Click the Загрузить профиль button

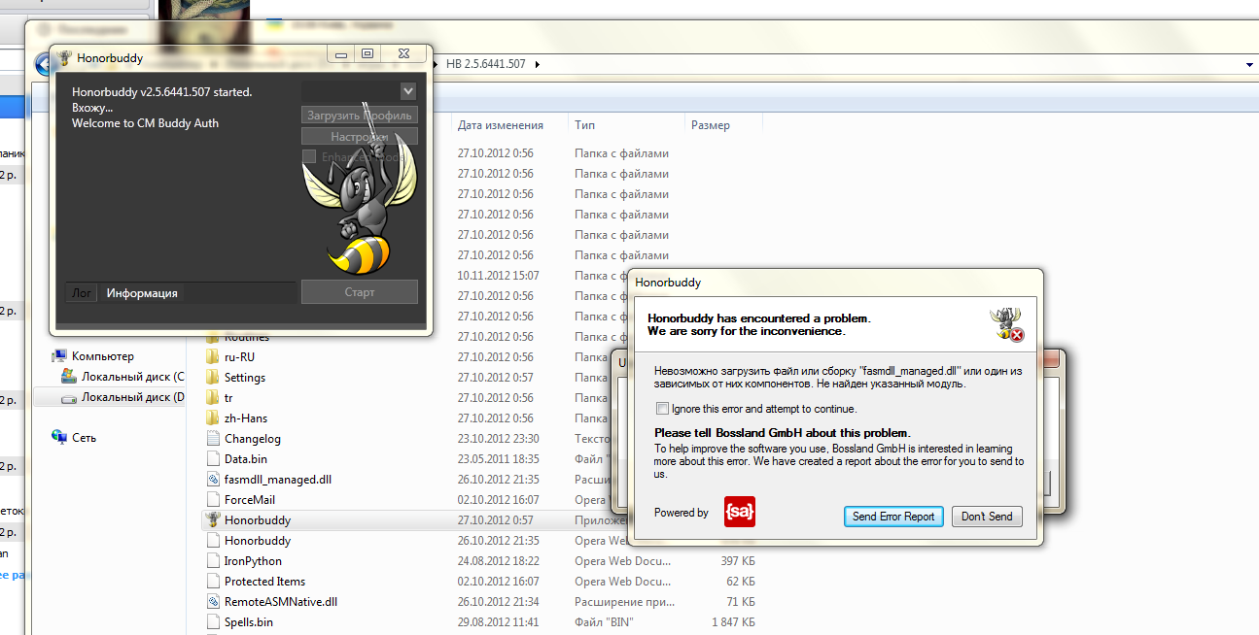click(x=359, y=115)
